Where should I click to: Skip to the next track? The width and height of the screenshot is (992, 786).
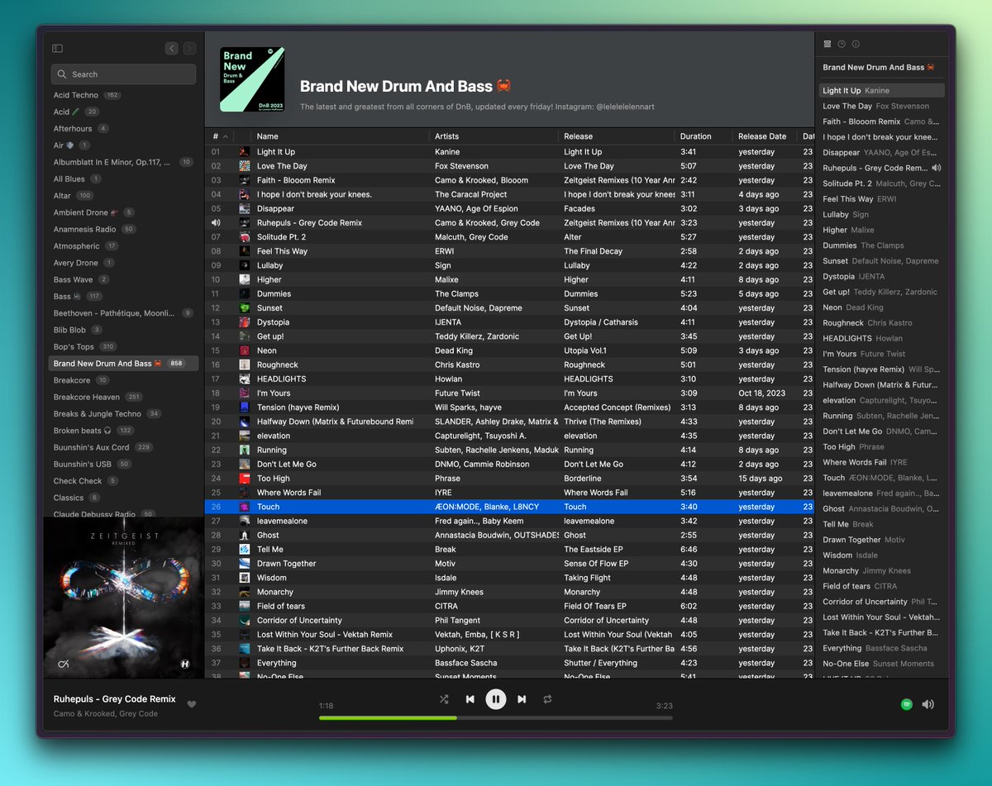[x=522, y=699]
